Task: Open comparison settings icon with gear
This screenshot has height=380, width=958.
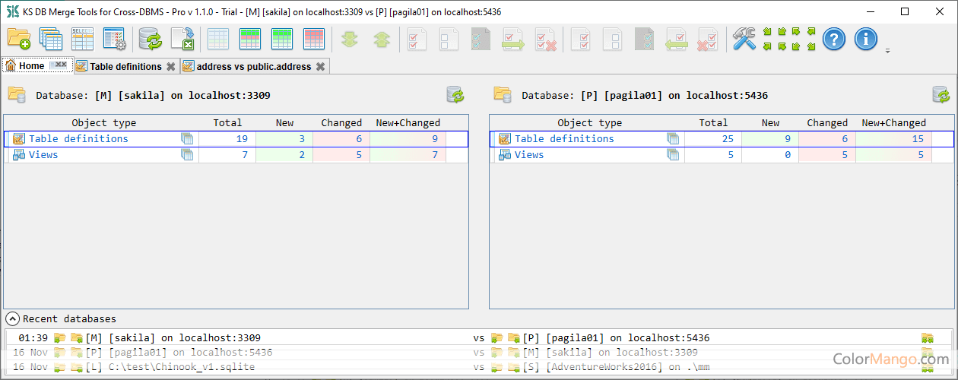Action: (x=114, y=39)
